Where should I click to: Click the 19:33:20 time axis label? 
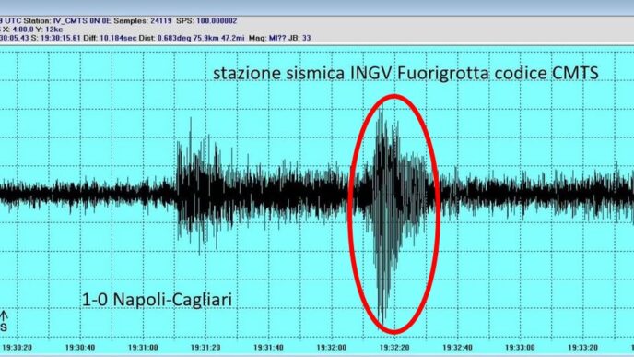(583, 348)
